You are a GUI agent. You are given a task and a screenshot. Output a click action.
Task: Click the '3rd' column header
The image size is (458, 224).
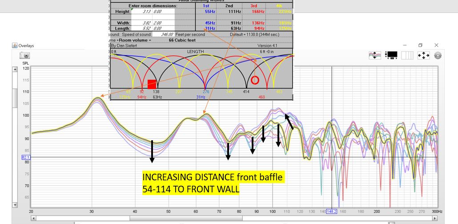[x=254, y=6]
